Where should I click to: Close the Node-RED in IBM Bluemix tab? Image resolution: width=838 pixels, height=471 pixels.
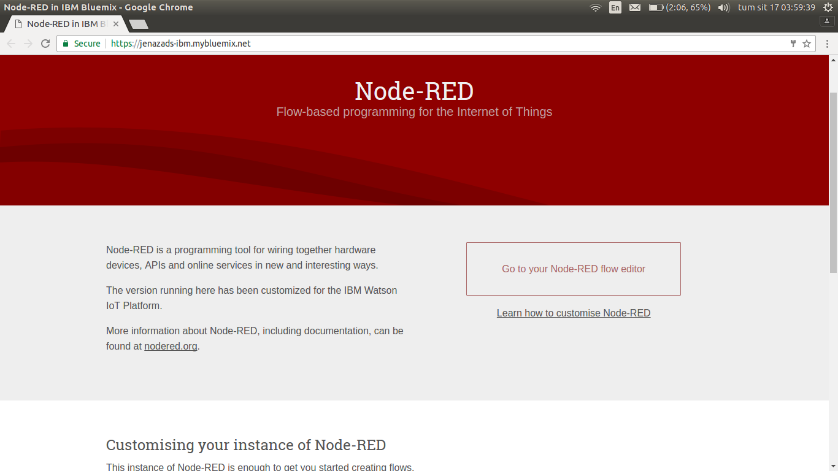point(116,24)
